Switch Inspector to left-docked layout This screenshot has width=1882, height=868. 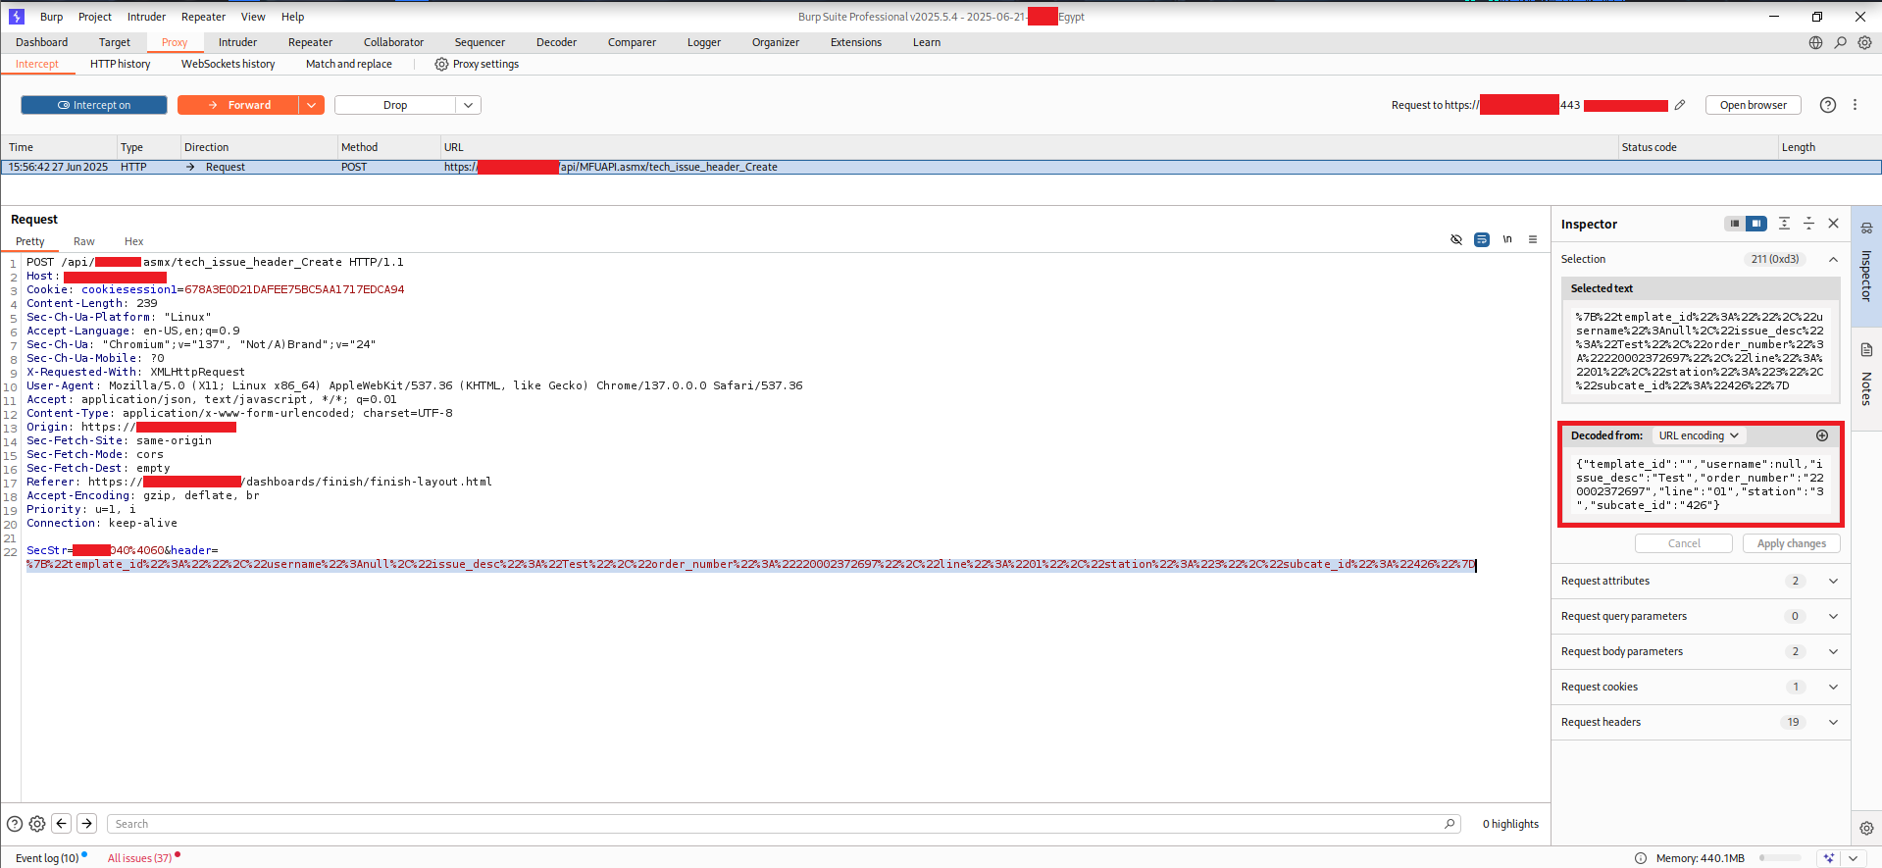click(1735, 224)
